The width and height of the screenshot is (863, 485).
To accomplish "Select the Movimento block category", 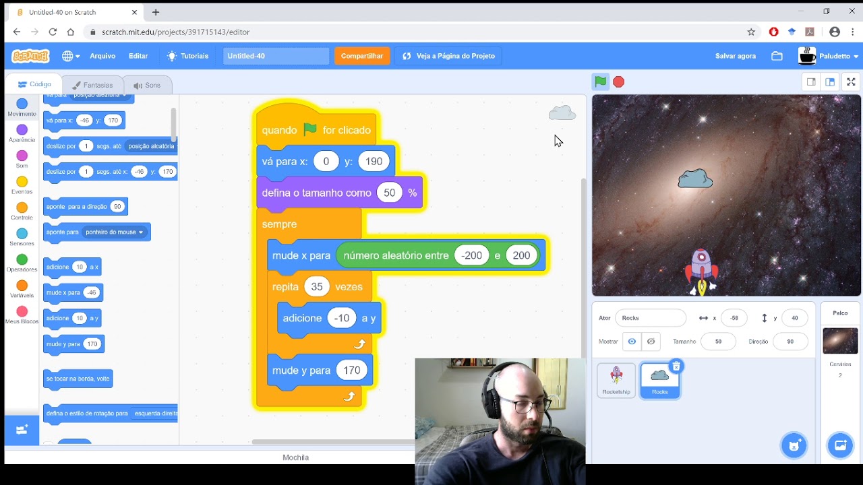I will [22, 107].
